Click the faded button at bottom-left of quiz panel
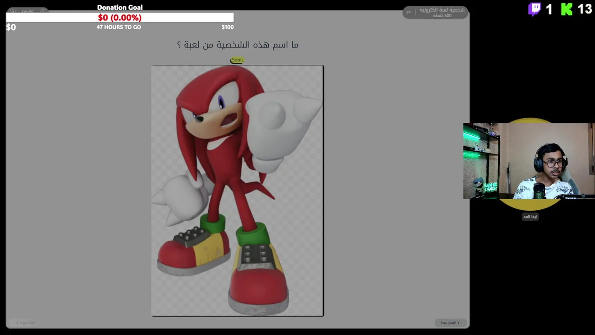Viewport: 595px width, 335px height. click(25, 322)
